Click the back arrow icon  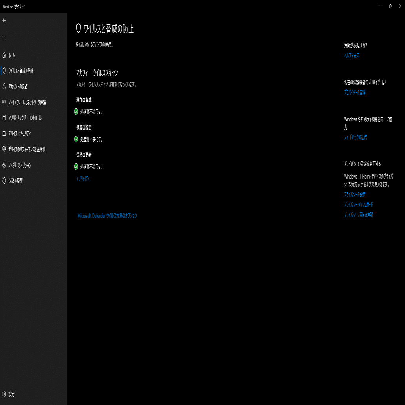(4, 21)
